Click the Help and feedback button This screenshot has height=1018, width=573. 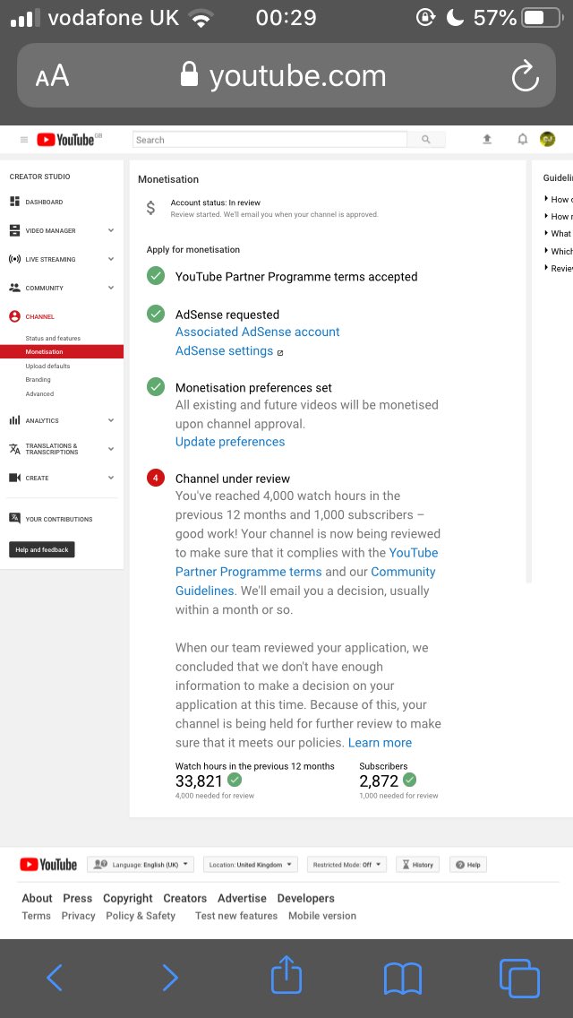point(42,550)
